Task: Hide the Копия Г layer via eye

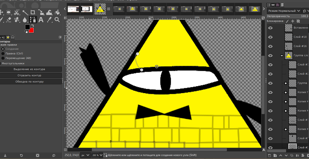Action: (270, 92)
